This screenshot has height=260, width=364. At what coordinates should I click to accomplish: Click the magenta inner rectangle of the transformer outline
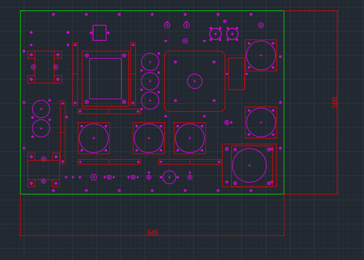[105, 78]
